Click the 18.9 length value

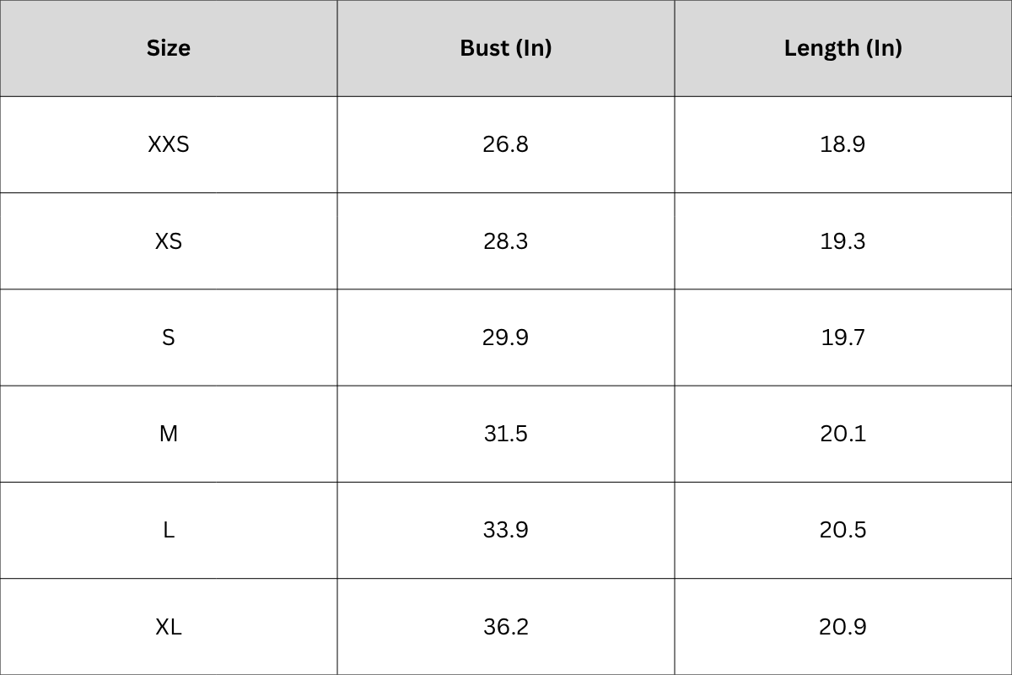click(x=843, y=144)
